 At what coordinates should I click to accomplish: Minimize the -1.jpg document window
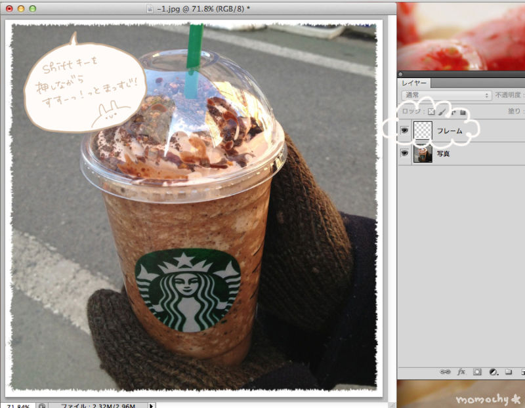[x=21, y=9]
